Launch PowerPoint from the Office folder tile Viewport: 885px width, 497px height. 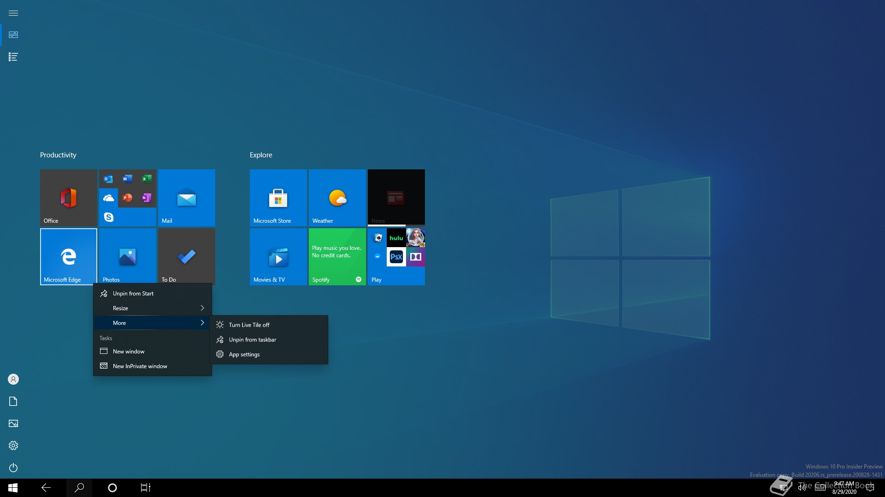[x=127, y=198]
